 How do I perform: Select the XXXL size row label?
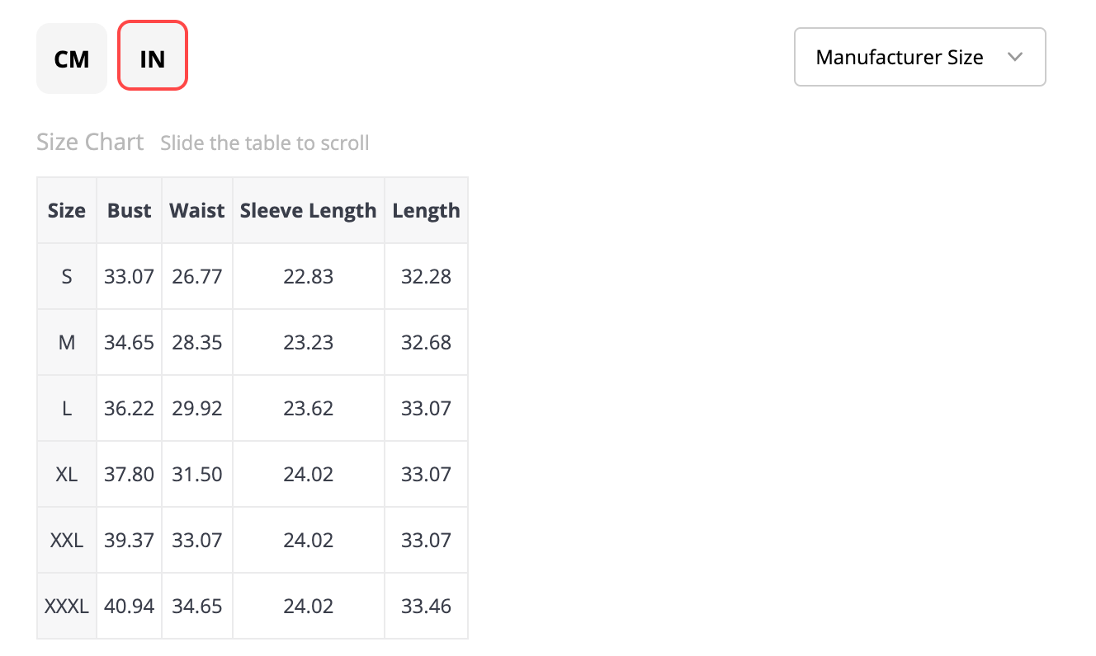click(67, 606)
